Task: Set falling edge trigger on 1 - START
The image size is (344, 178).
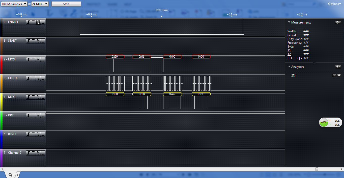Action: coord(38,41)
